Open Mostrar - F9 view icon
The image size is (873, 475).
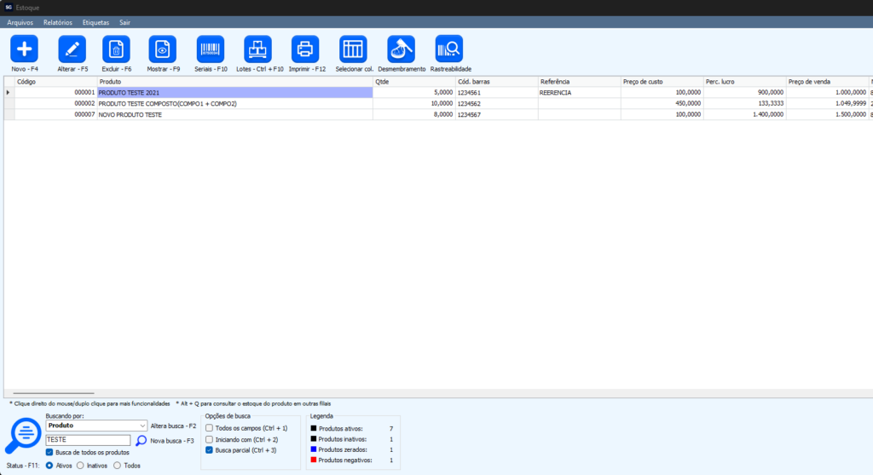(x=163, y=49)
